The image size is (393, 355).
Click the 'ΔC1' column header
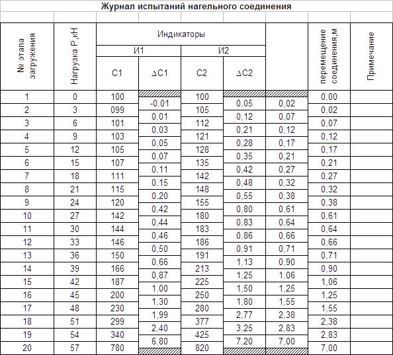tap(159, 73)
